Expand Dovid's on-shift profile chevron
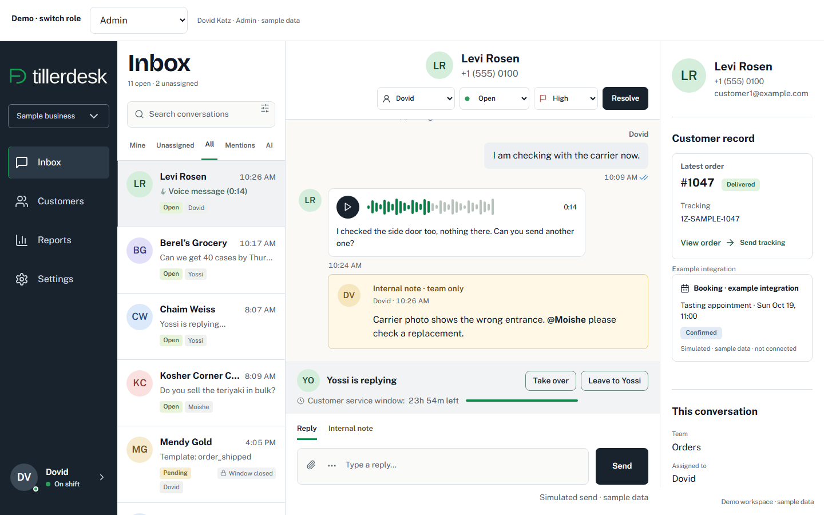The height and width of the screenshot is (515, 824). (x=102, y=477)
